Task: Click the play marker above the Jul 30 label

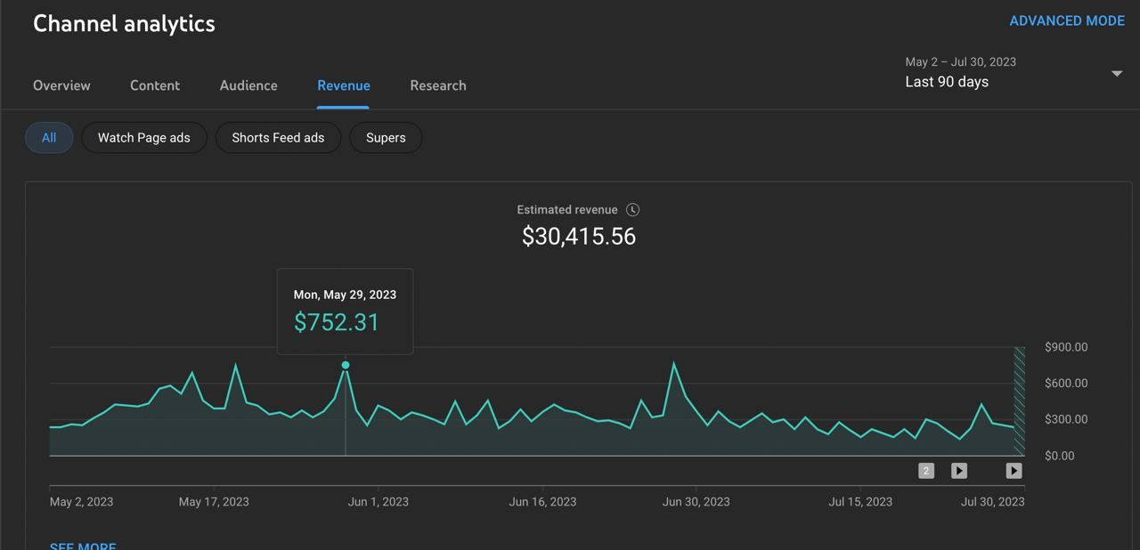Action: 1014,471
